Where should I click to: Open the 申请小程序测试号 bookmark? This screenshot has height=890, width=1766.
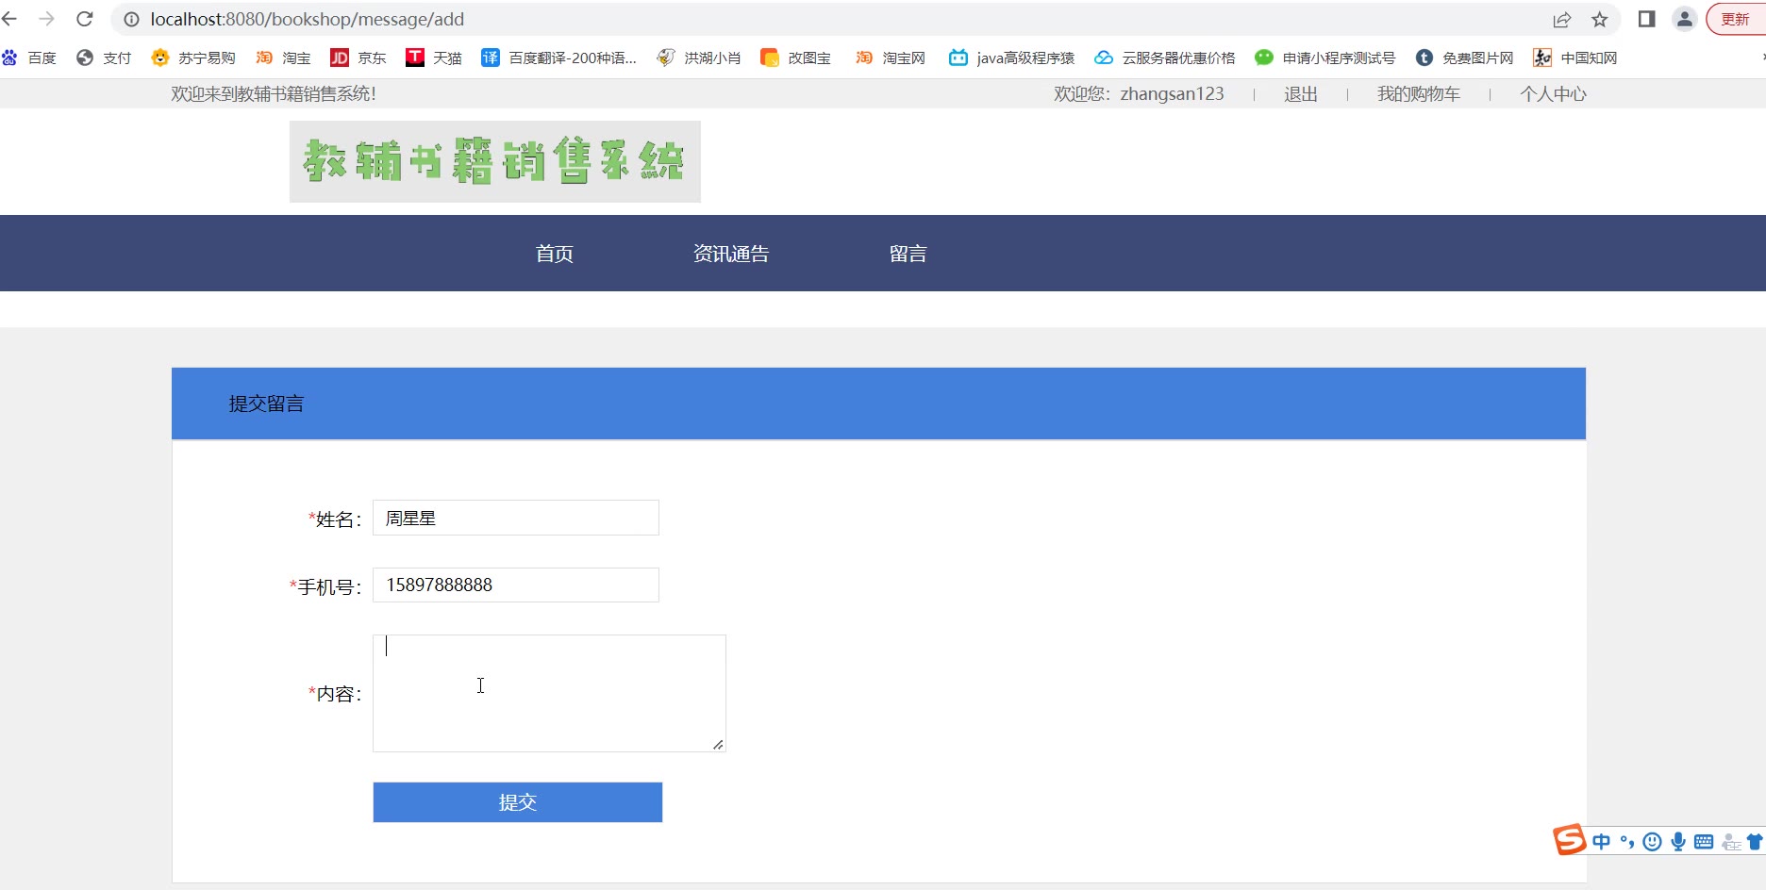point(1325,58)
